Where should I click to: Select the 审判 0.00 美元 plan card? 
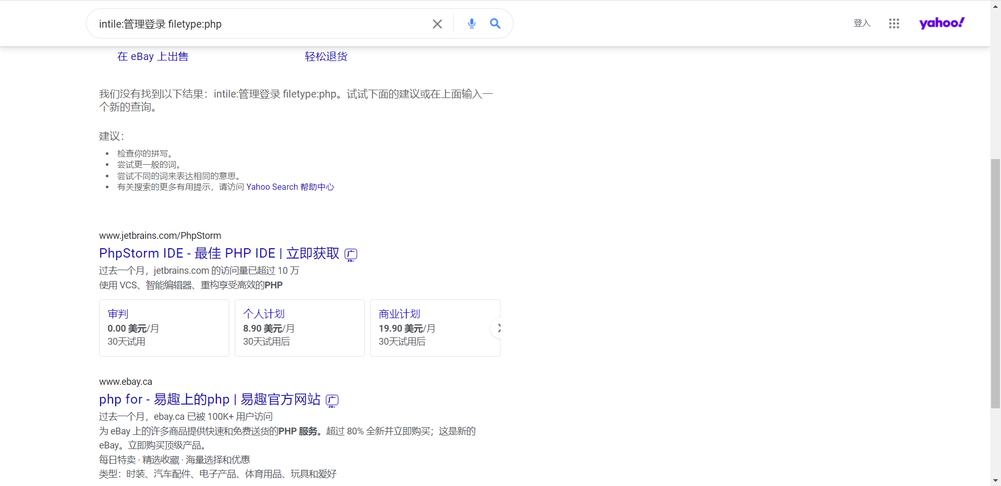(x=164, y=328)
